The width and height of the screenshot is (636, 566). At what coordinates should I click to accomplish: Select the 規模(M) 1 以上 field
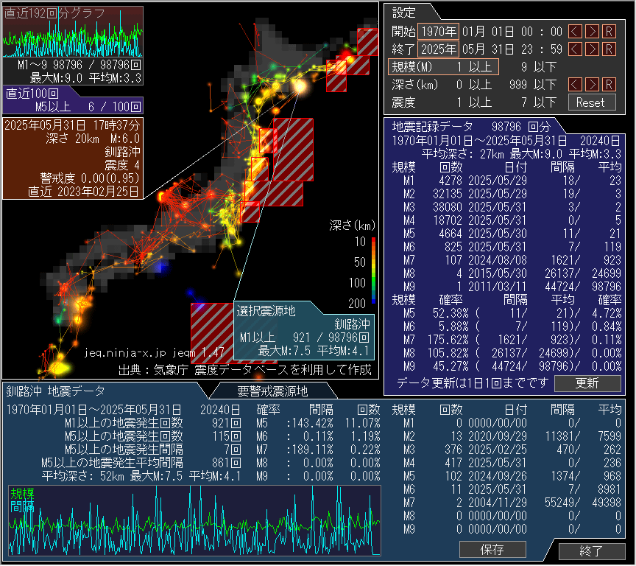click(x=443, y=67)
